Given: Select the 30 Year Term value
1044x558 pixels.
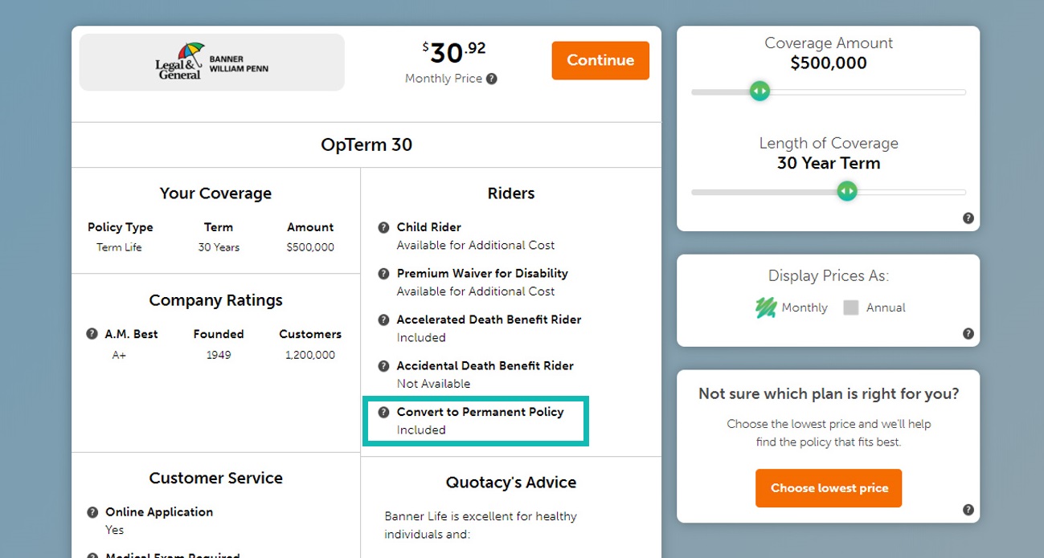Looking at the screenshot, I should [829, 164].
